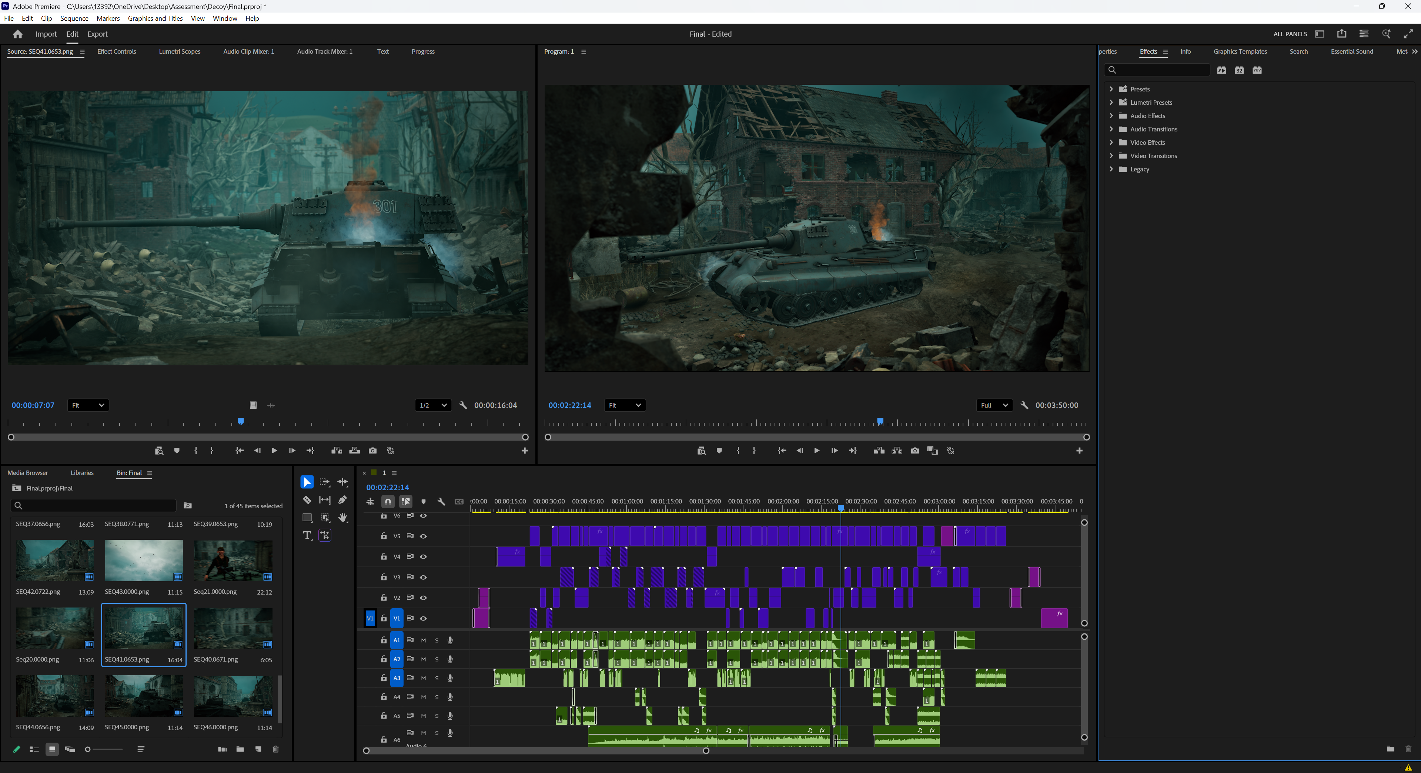This screenshot has width=1421, height=773.
Task: Play the Program monitor sequence
Action: click(816, 451)
